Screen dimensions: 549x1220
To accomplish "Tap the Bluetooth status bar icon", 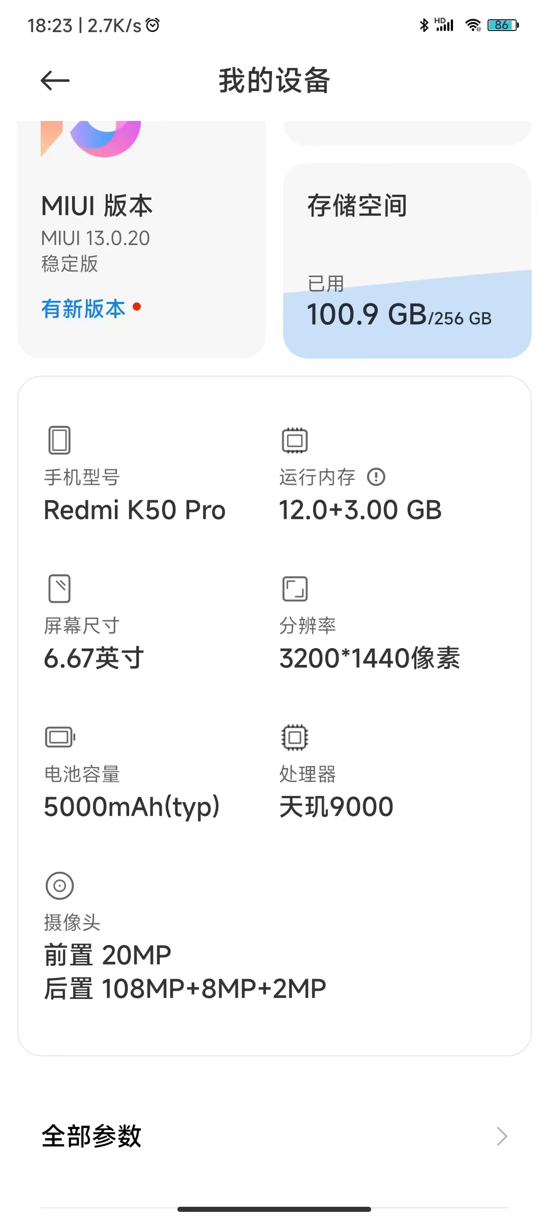I will [x=424, y=25].
